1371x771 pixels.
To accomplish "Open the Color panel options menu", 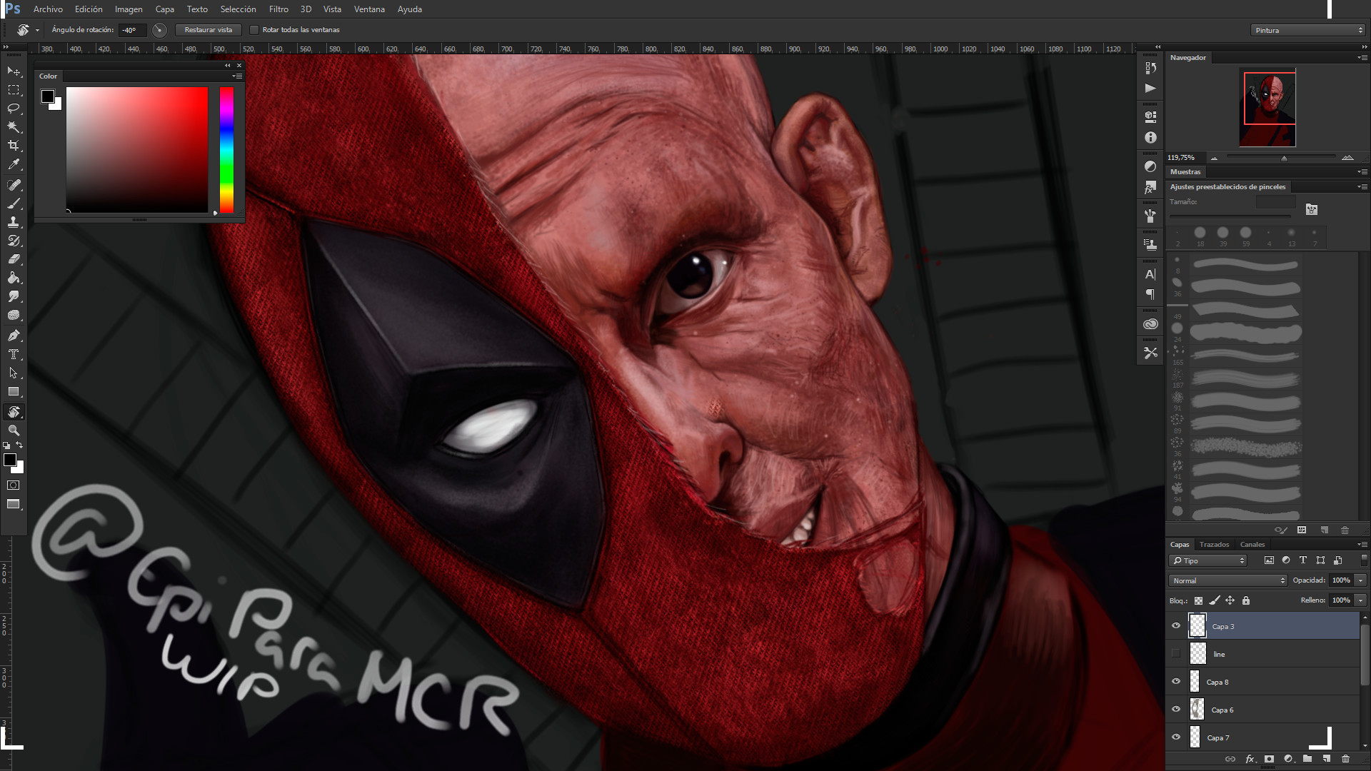I will point(236,76).
